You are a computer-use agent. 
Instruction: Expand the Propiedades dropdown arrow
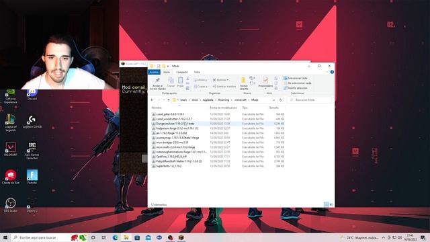click(265, 89)
